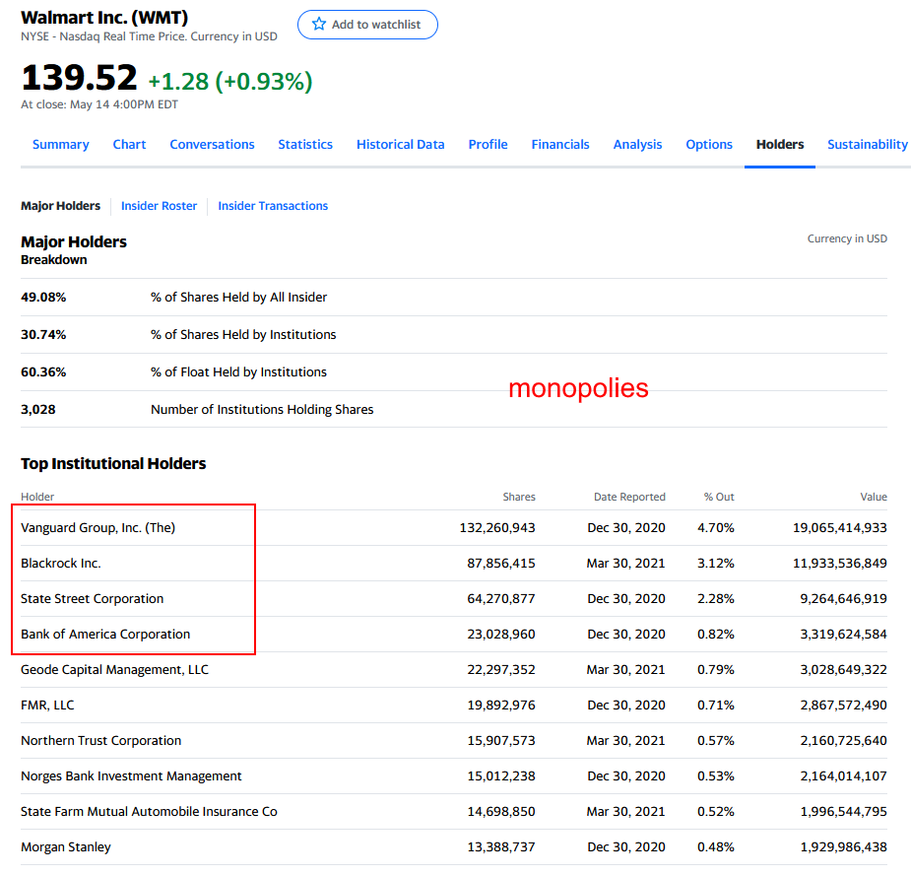Click the 60.36% float value

43,372
